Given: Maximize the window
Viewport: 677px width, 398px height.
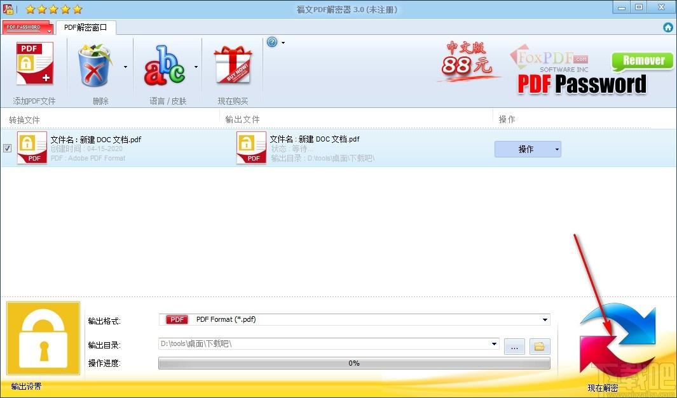Looking at the screenshot, I should pyautogui.click(x=639, y=7).
